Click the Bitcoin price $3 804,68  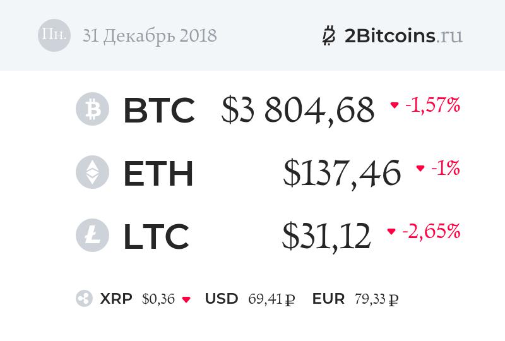coord(298,110)
